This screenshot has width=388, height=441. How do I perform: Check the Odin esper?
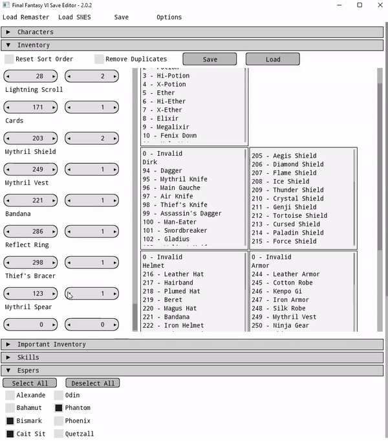click(x=59, y=395)
